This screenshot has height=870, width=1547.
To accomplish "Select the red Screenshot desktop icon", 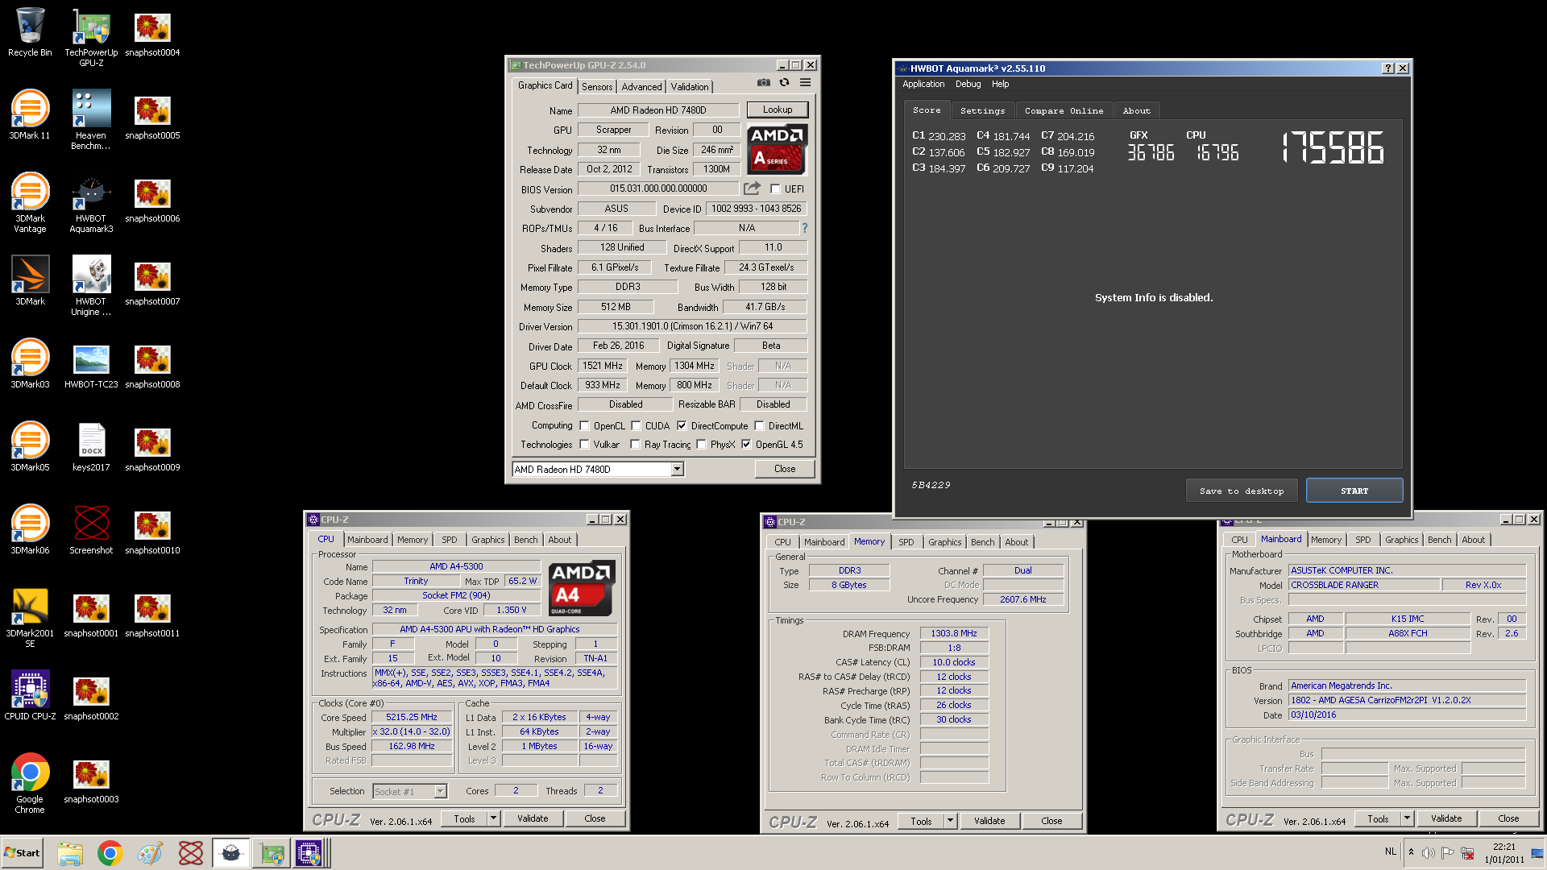I will tap(91, 530).
